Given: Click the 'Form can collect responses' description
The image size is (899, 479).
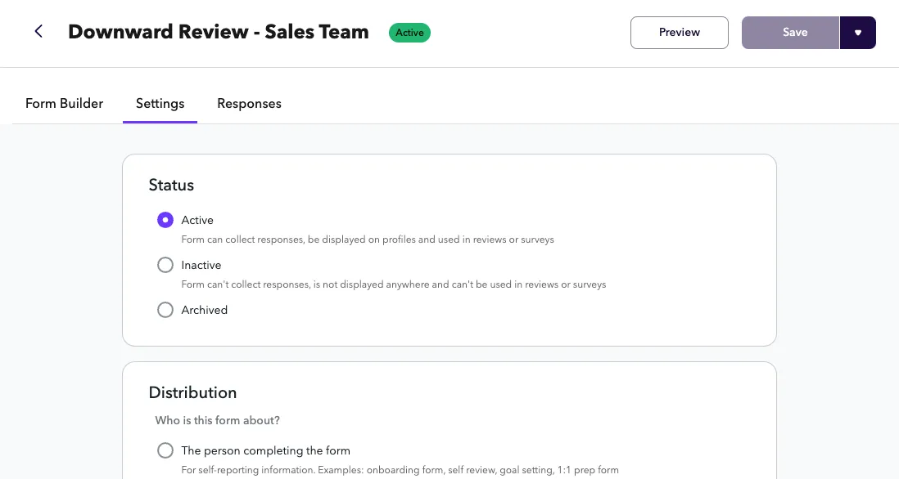Looking at the screenshot, I should tap(368, 239).
